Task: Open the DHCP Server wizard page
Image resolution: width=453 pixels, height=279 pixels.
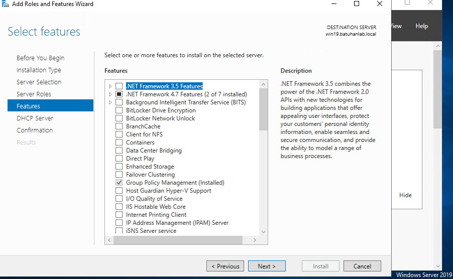Action: point(35,118)
